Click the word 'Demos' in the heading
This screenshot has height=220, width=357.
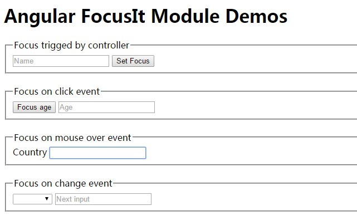click(256, 16)
